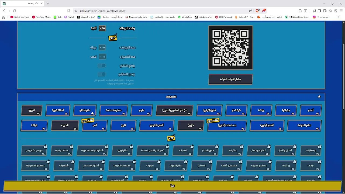Viewport: 345px width, 194px height.
Task: Open the extensions puzzle icon
Action: [x=300, y=11]
